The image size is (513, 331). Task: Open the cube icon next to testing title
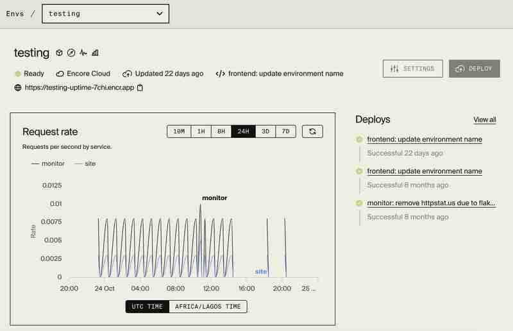[x=59, y=53]
